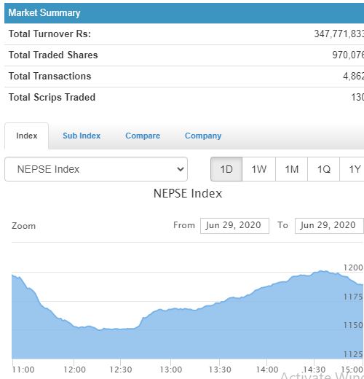Viewport: 364px width, 379px height.
Task: Select the 1Q range button
Action: (x=323, y=169)
